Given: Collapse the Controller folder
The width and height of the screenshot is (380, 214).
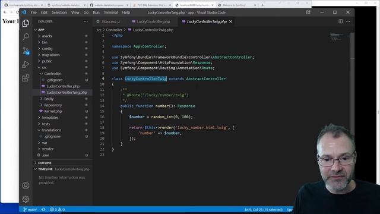Looking at the screenshot, I should pyautogui.click(x=62, y=74).
